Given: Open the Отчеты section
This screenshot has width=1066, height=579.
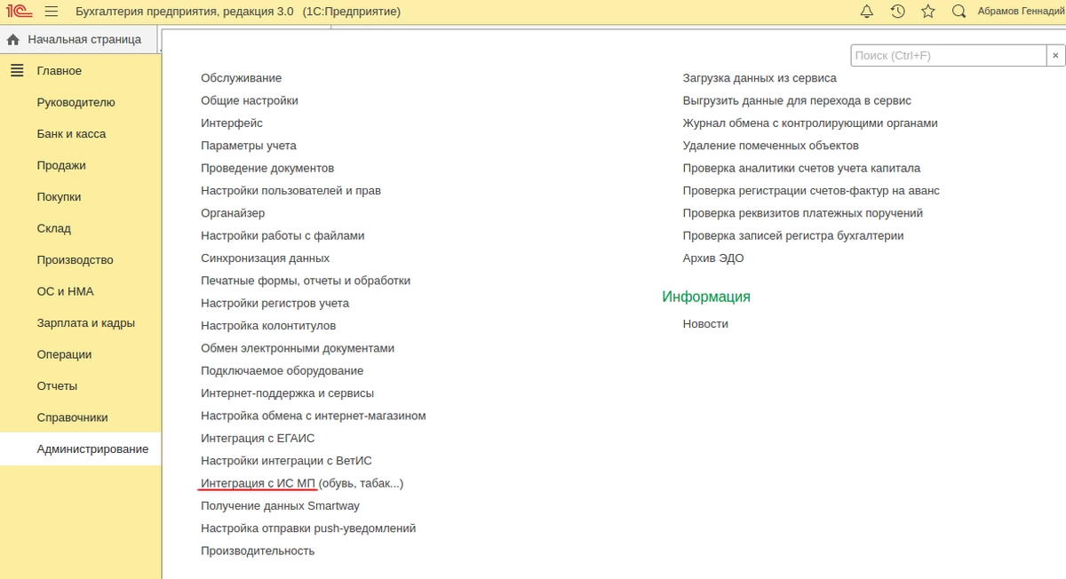Looking at the screenshot, I should (x=57, y=386).
